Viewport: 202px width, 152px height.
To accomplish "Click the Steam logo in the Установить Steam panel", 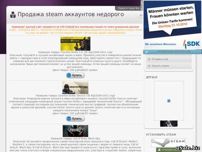I will click(168, 143).
